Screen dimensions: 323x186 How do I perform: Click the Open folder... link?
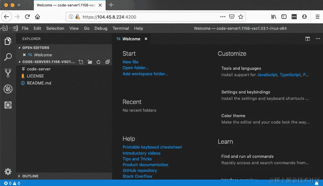136,68
